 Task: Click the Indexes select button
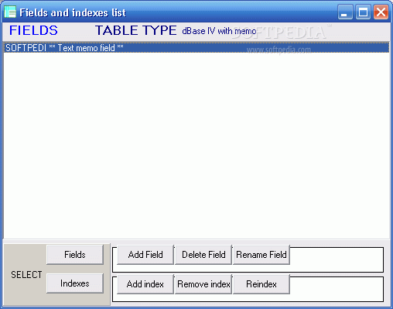coord(75,283)
